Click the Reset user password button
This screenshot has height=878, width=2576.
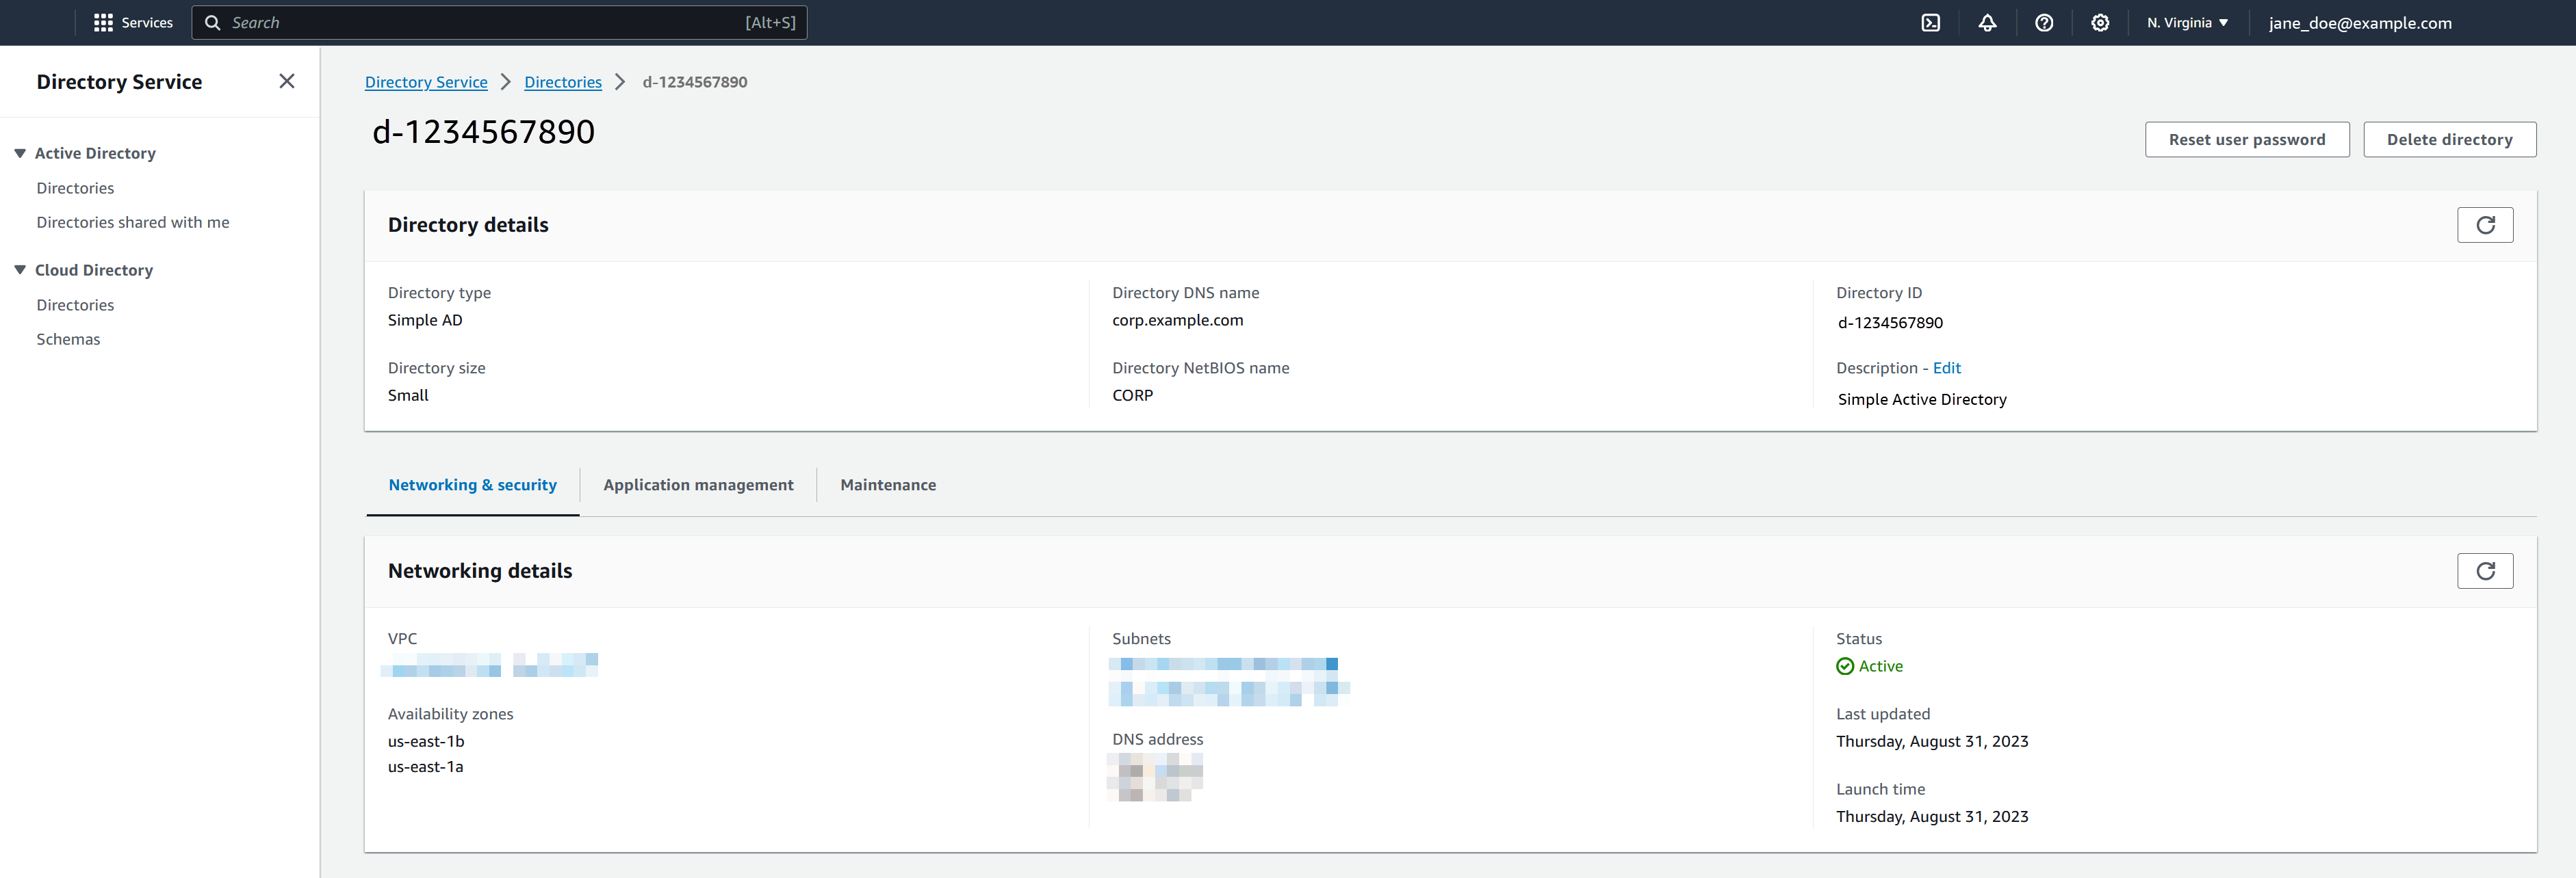coord(2245,138)
